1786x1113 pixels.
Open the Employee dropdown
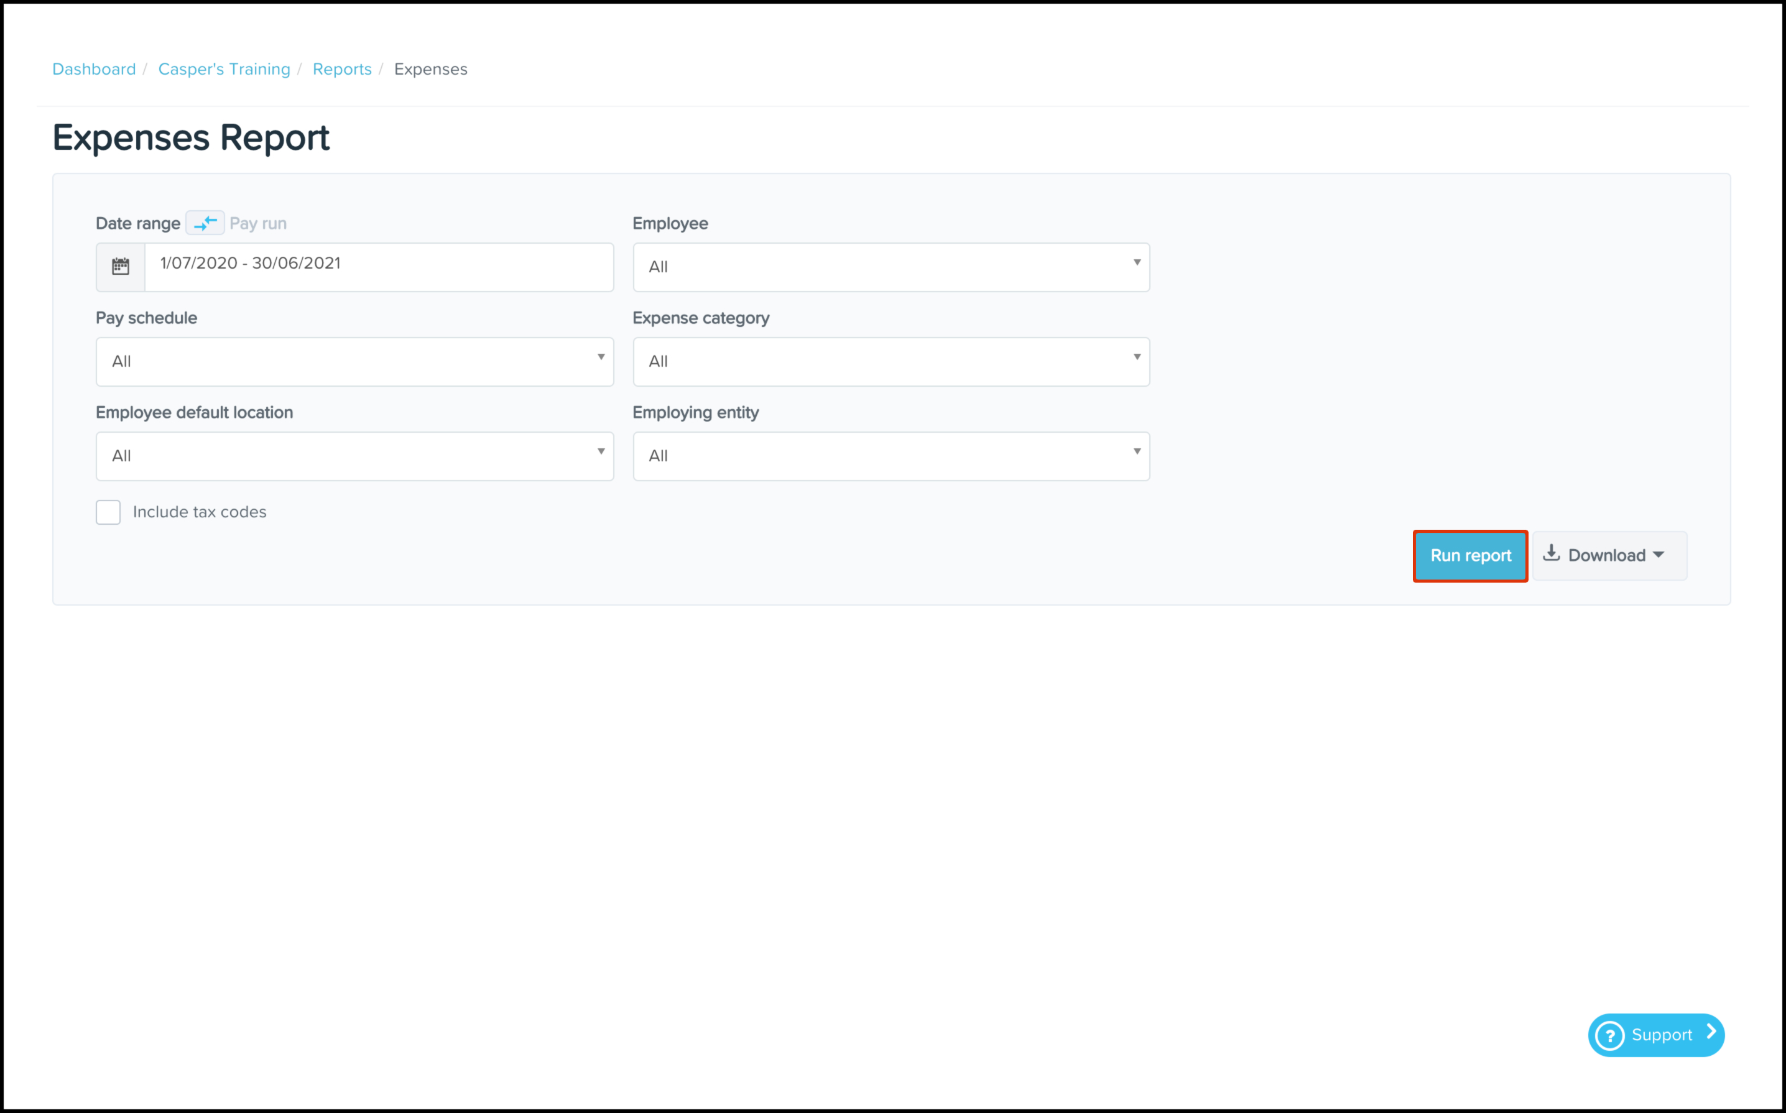coord(891,267)
